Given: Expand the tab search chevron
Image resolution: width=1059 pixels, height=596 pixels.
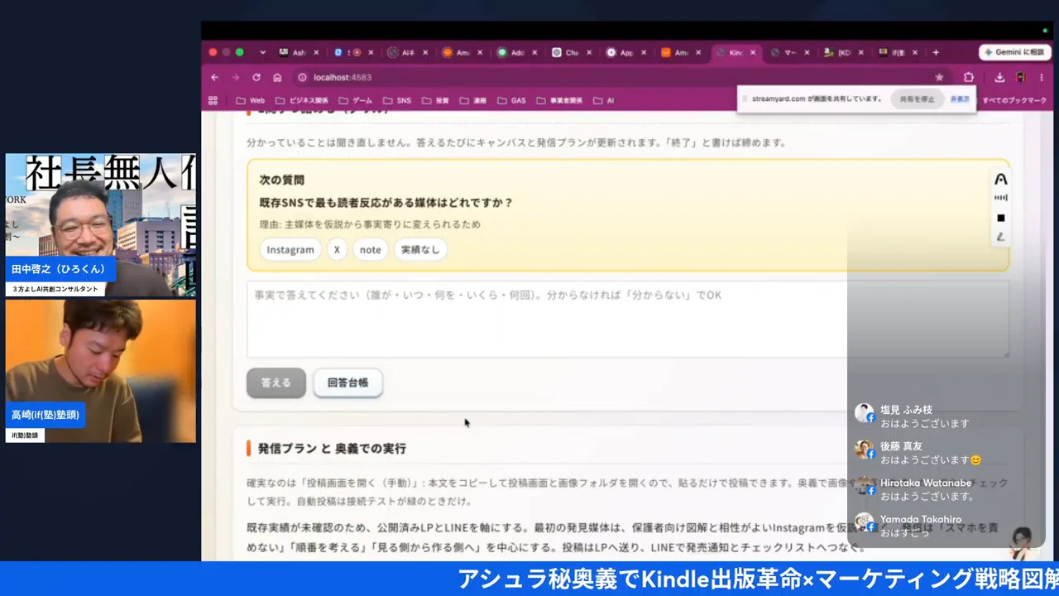Looking at the screenshot, I should (x=263, y=52).
